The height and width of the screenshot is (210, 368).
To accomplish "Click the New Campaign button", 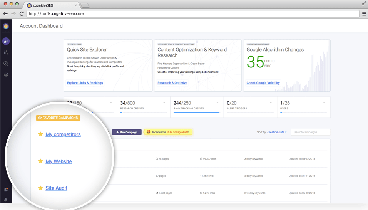I will click(127, 132).
